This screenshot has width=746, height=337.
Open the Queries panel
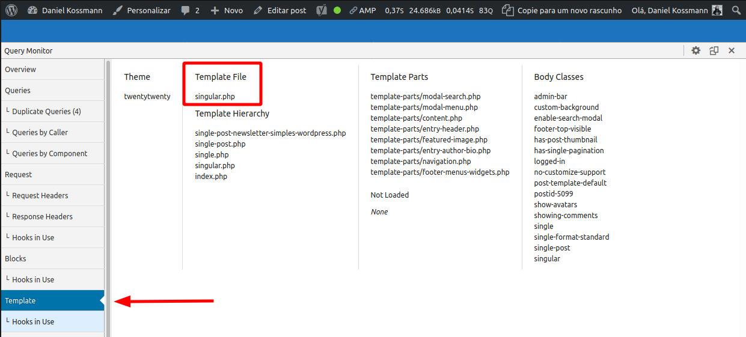[x=52, y=91]
